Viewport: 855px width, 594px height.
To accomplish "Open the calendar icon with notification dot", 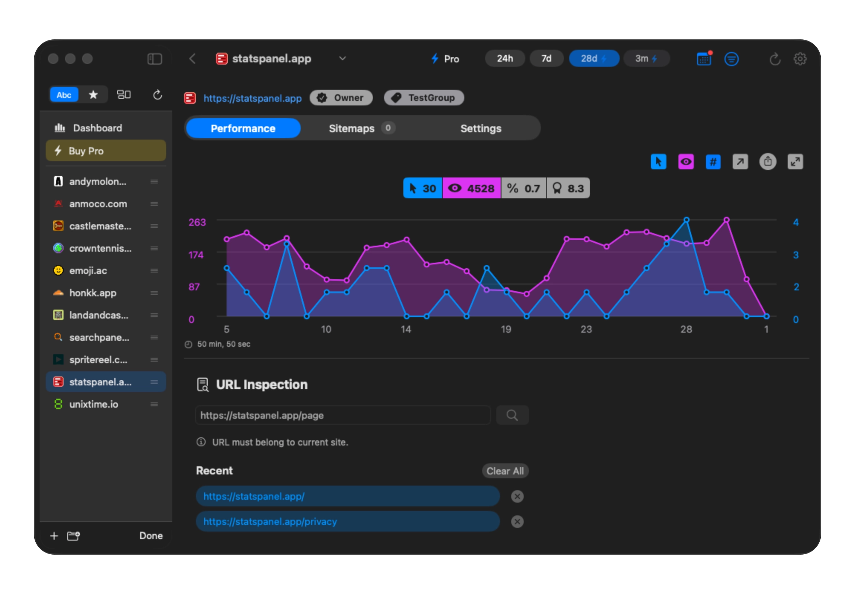I will tap(704, 58).
